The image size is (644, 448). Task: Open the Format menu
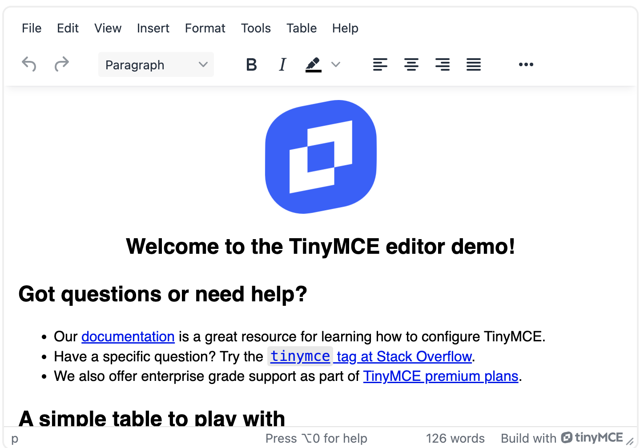(x=205, y=28)
